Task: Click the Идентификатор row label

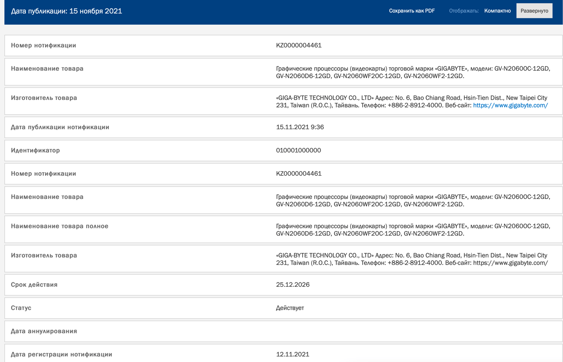Action: point(35,150)
